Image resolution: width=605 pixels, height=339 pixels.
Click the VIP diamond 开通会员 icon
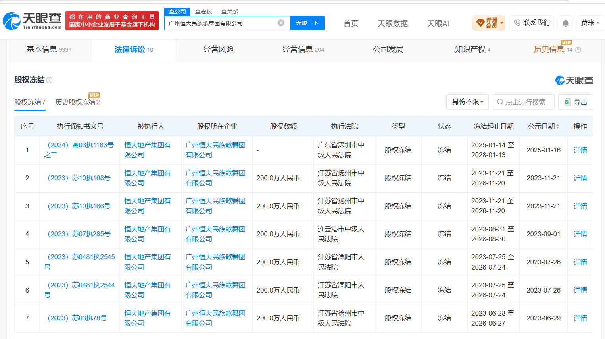[480, 23]
